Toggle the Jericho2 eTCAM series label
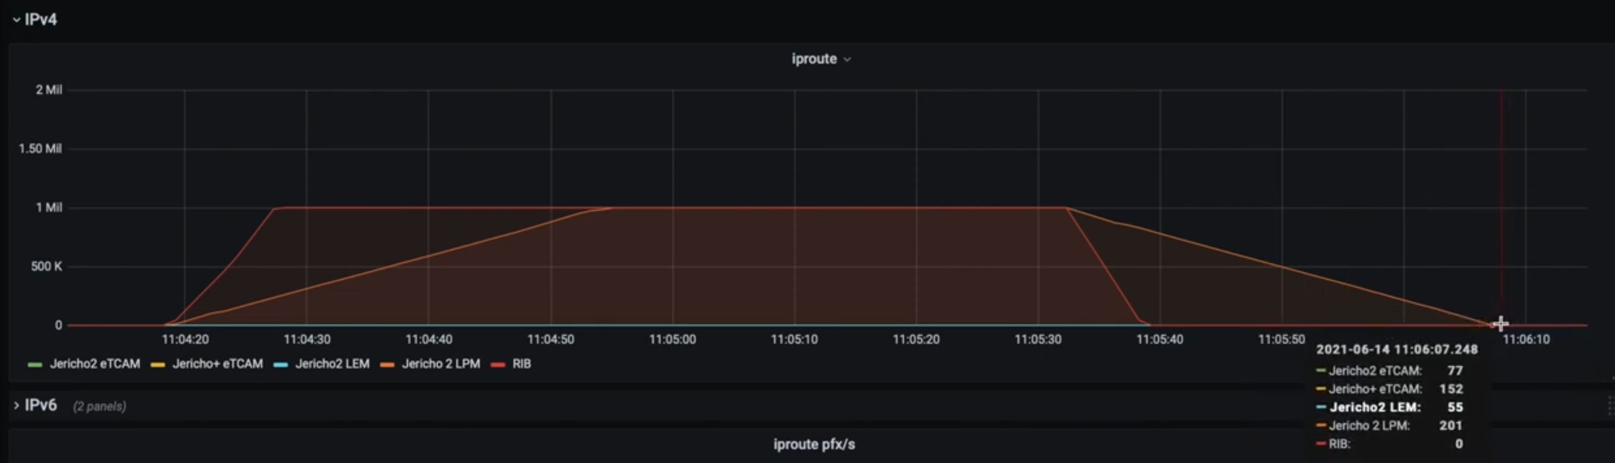 point(95,364)
